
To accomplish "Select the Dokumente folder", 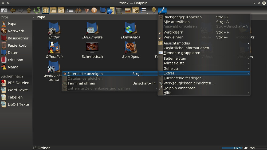I will click(x=92, y=31).
